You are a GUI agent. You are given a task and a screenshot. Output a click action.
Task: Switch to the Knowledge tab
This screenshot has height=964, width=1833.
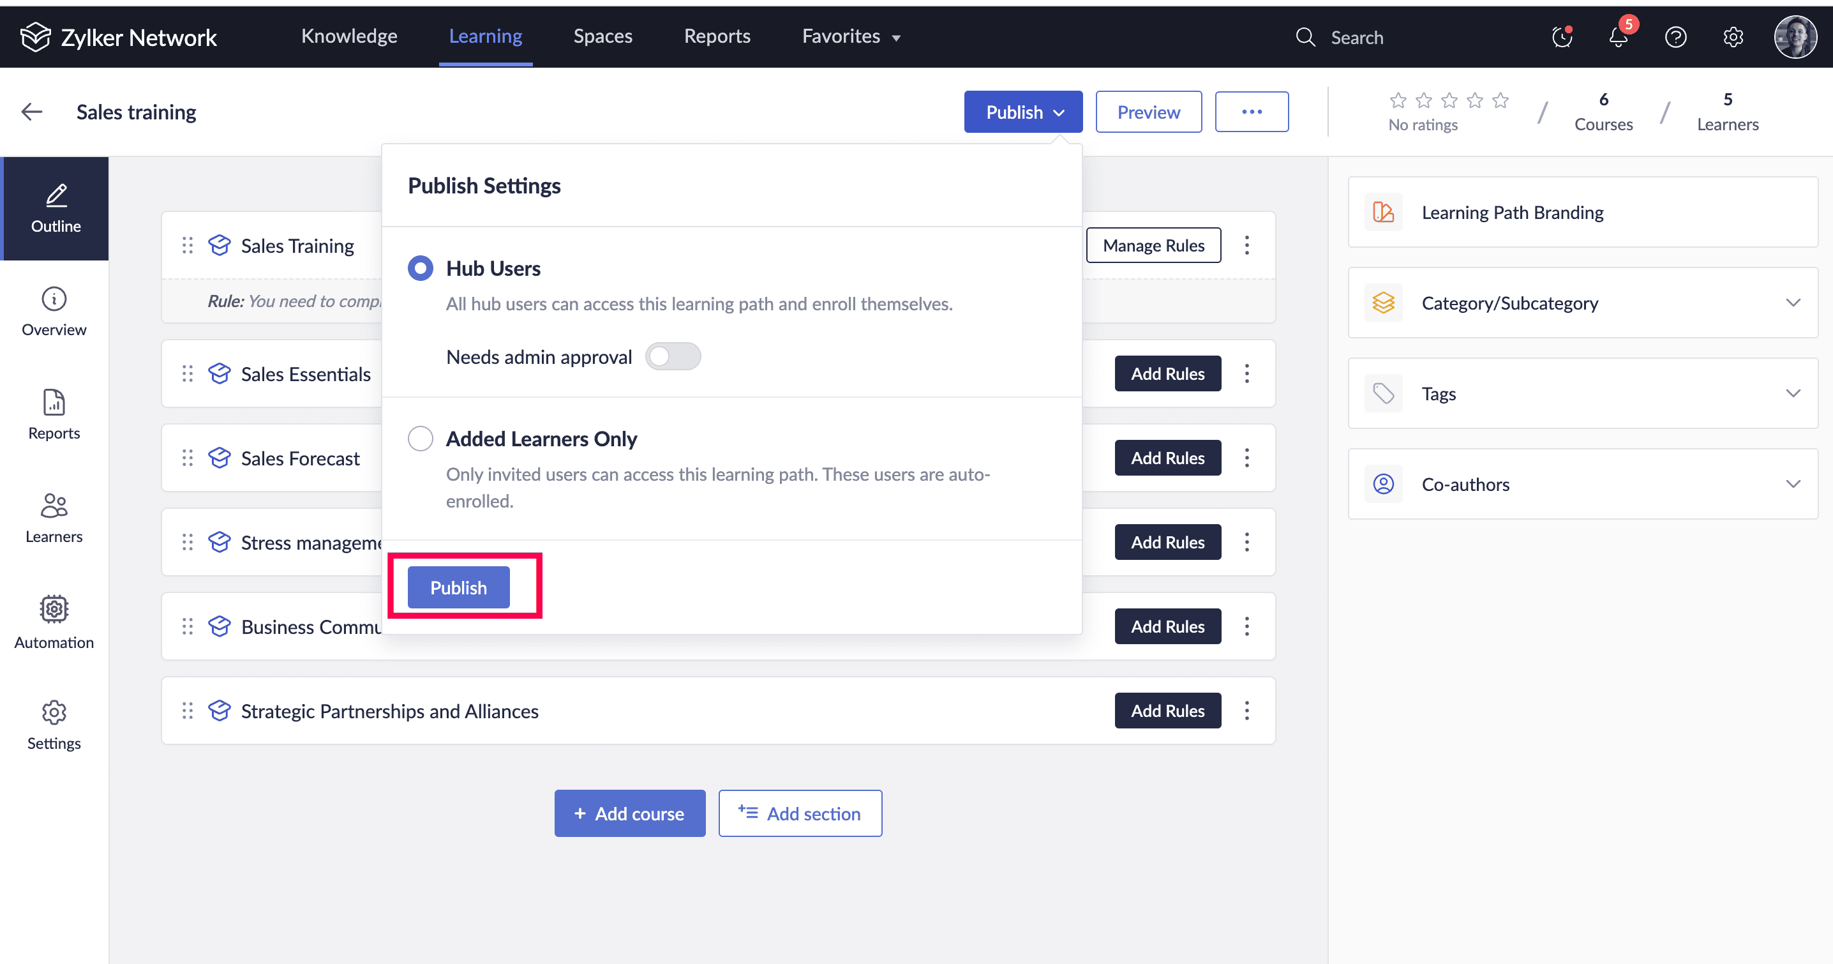click(348, 36)
